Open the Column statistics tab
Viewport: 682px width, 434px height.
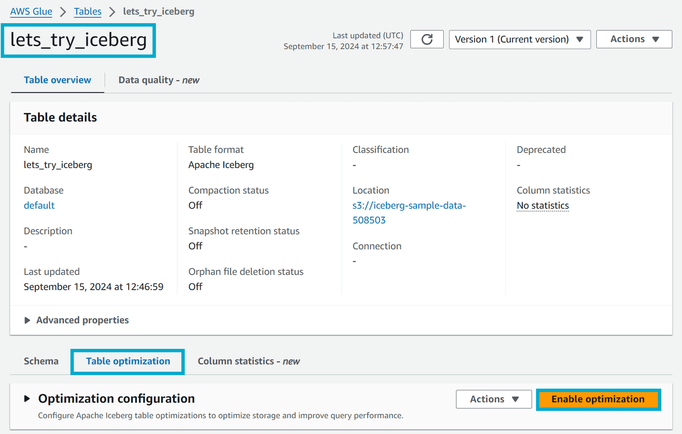(248, 361)
